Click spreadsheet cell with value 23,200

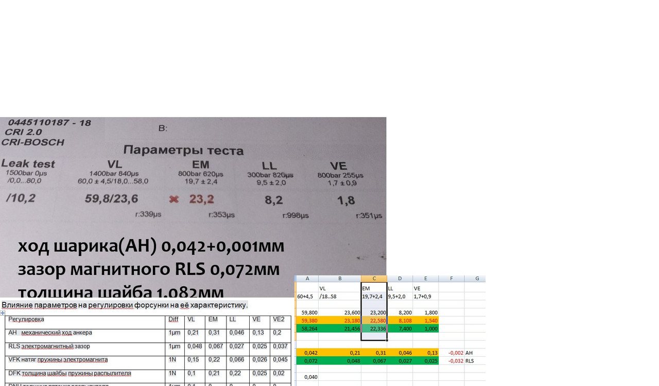click(x=374, y=313)
